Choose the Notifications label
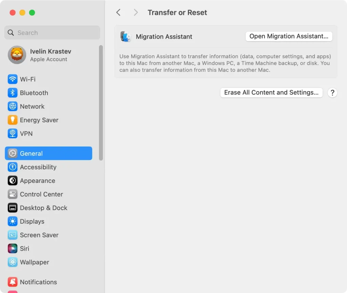The image size is (347, 293). tap(38, 282)
